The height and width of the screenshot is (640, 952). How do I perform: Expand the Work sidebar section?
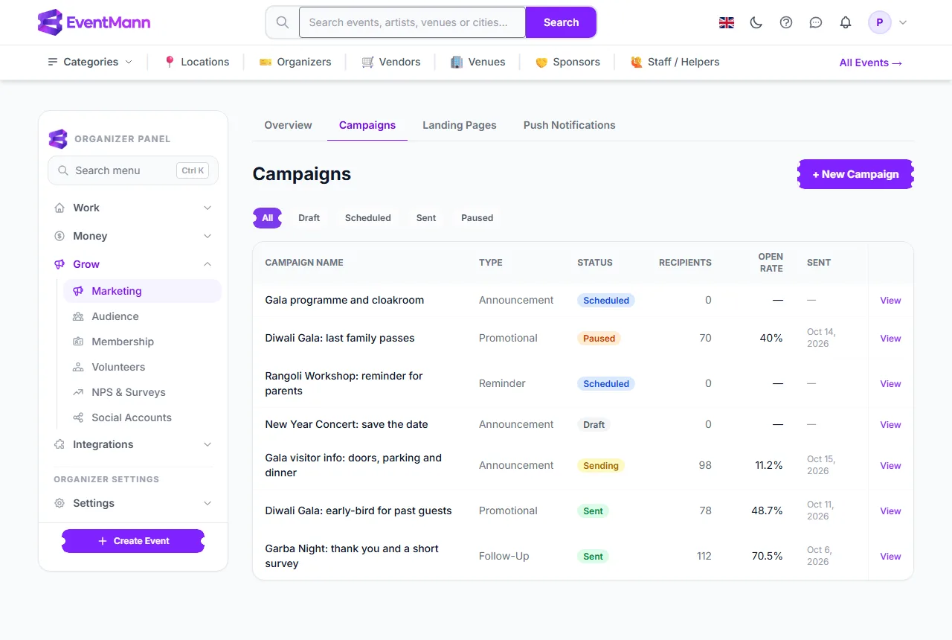(x=133, y=208)
